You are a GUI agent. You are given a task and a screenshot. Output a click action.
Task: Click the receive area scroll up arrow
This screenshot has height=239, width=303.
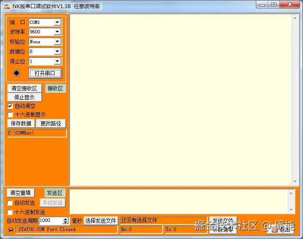[x=295, y=18]
